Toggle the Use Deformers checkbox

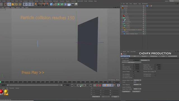point(155,76)
